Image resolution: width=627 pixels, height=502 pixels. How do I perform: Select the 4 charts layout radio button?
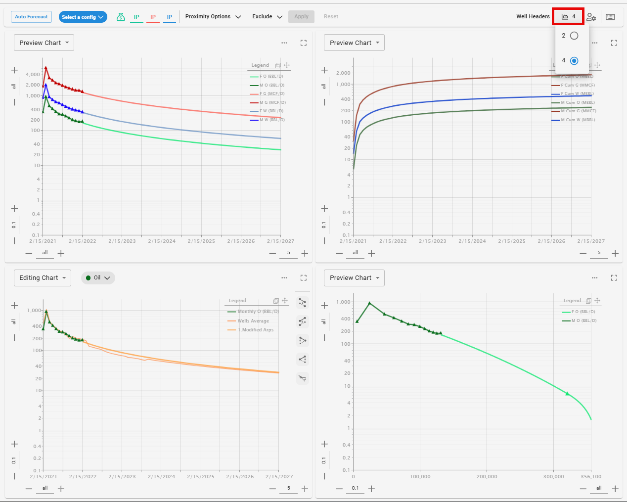pyautogui.click(x=574, y=61)
